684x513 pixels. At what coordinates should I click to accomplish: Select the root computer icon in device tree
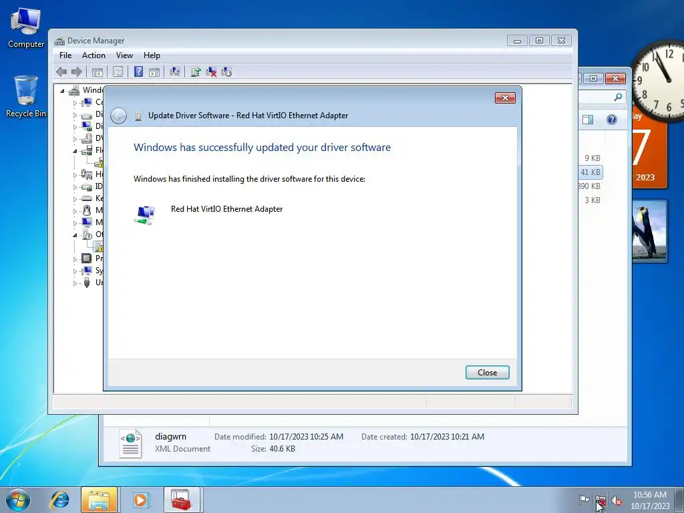(x=74, y=90)
